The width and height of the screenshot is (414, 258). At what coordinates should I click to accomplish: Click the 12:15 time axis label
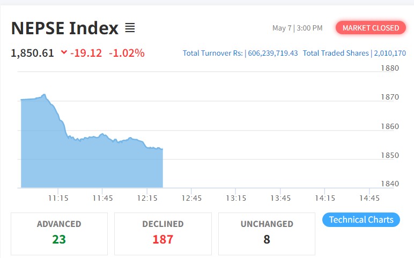point(147,198)
